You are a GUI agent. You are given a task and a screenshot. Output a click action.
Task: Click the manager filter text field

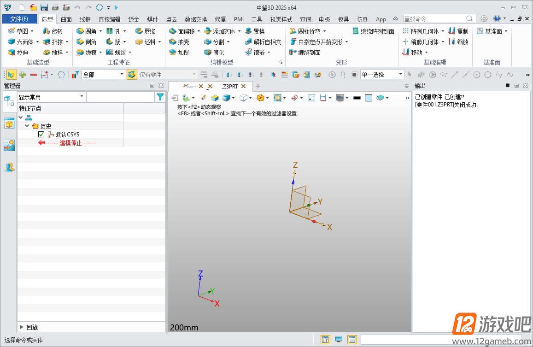click(120, 97)
